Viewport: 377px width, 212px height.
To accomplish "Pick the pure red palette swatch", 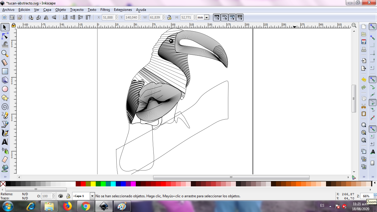I will [x=83, y=184].
